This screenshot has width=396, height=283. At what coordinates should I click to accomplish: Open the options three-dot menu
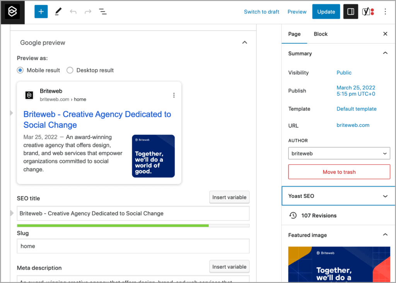(385, 11)
